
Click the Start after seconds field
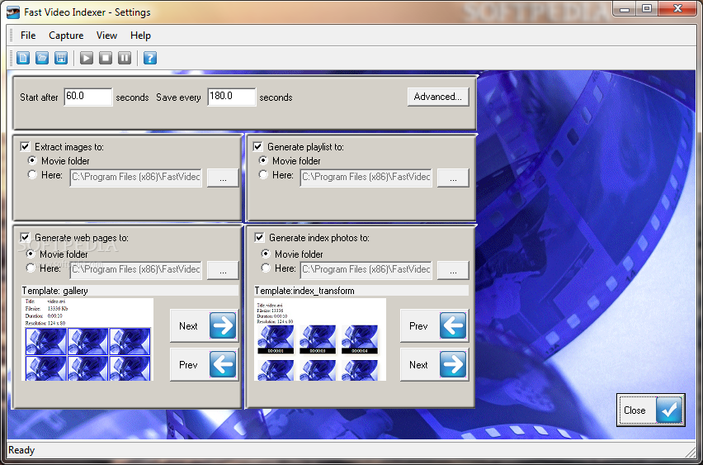click(x=87, y=97)
